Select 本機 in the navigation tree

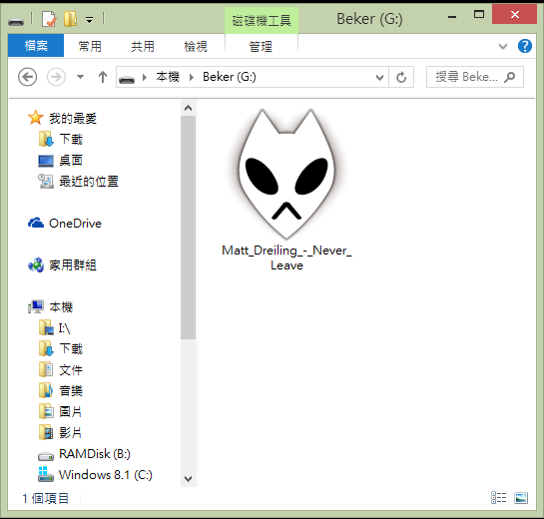click(x=61, y=307)
